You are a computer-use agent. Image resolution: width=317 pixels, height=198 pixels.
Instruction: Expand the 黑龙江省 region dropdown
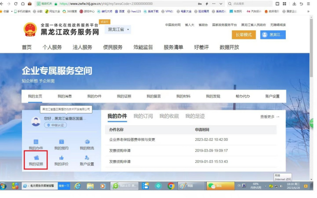(x=118, y=30)
